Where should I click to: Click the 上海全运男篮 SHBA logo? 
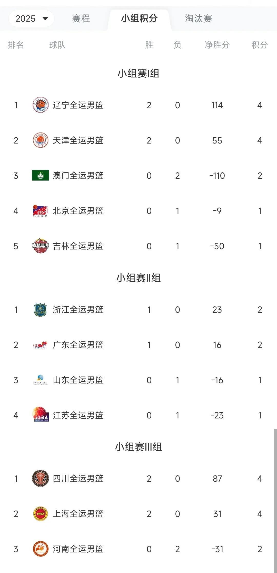(x=41, y=514)
